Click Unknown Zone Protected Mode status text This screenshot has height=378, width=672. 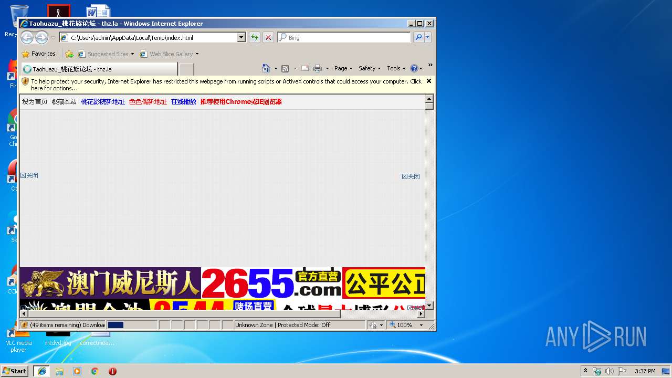tap(282, 325)
